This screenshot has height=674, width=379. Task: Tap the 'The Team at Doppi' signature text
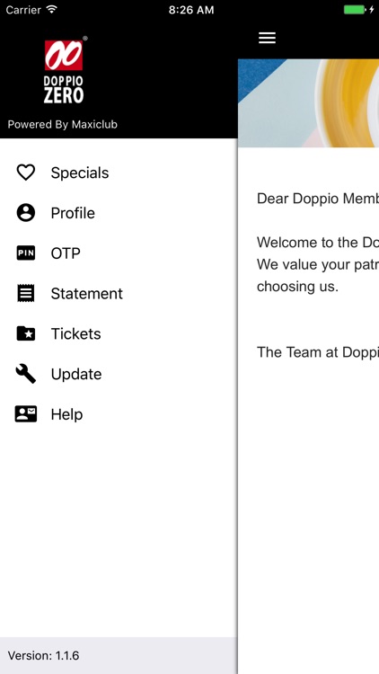pos(318,352)
